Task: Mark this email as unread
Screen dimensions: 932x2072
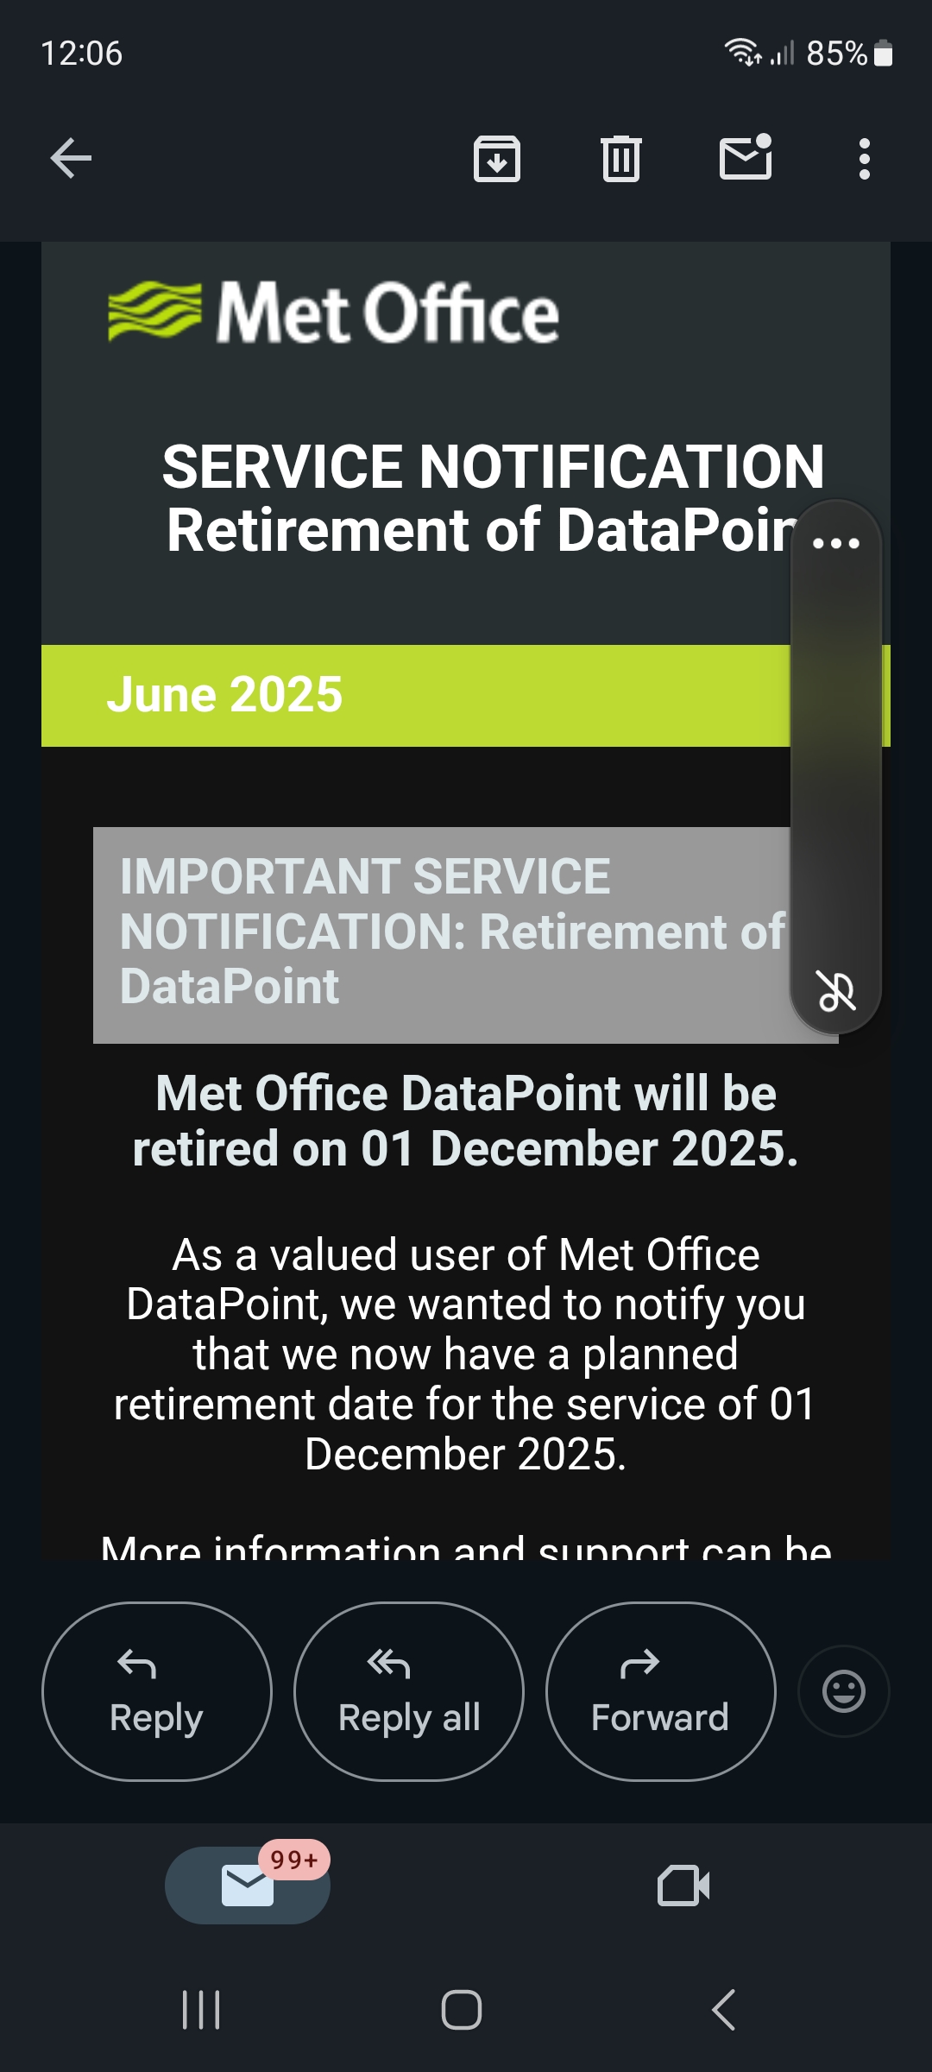Action: [746, 159]
